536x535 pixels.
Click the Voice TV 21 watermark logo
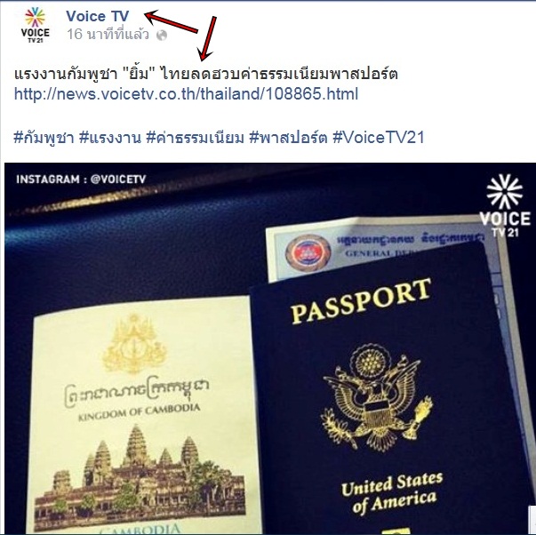click(x=505, y=206)
